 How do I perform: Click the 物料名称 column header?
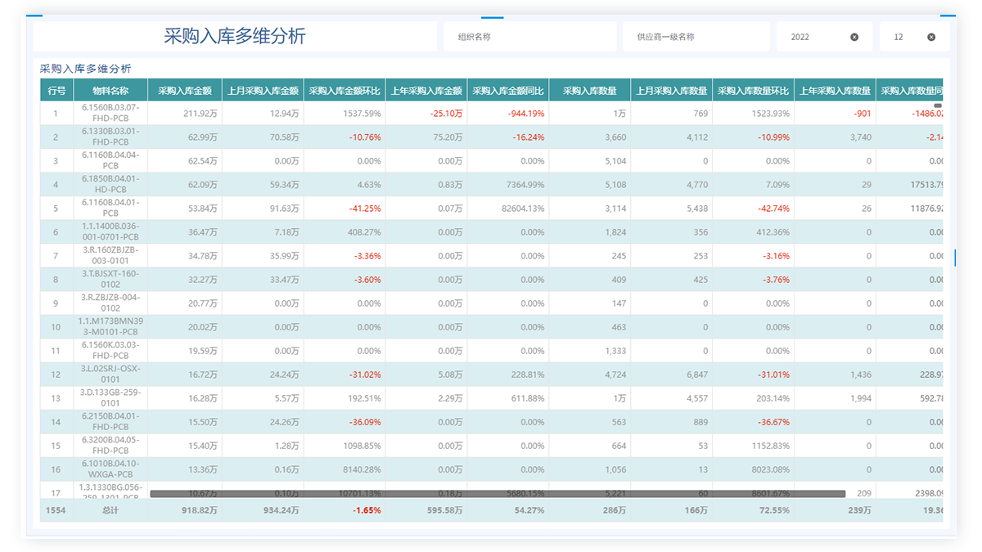[110, 91]
